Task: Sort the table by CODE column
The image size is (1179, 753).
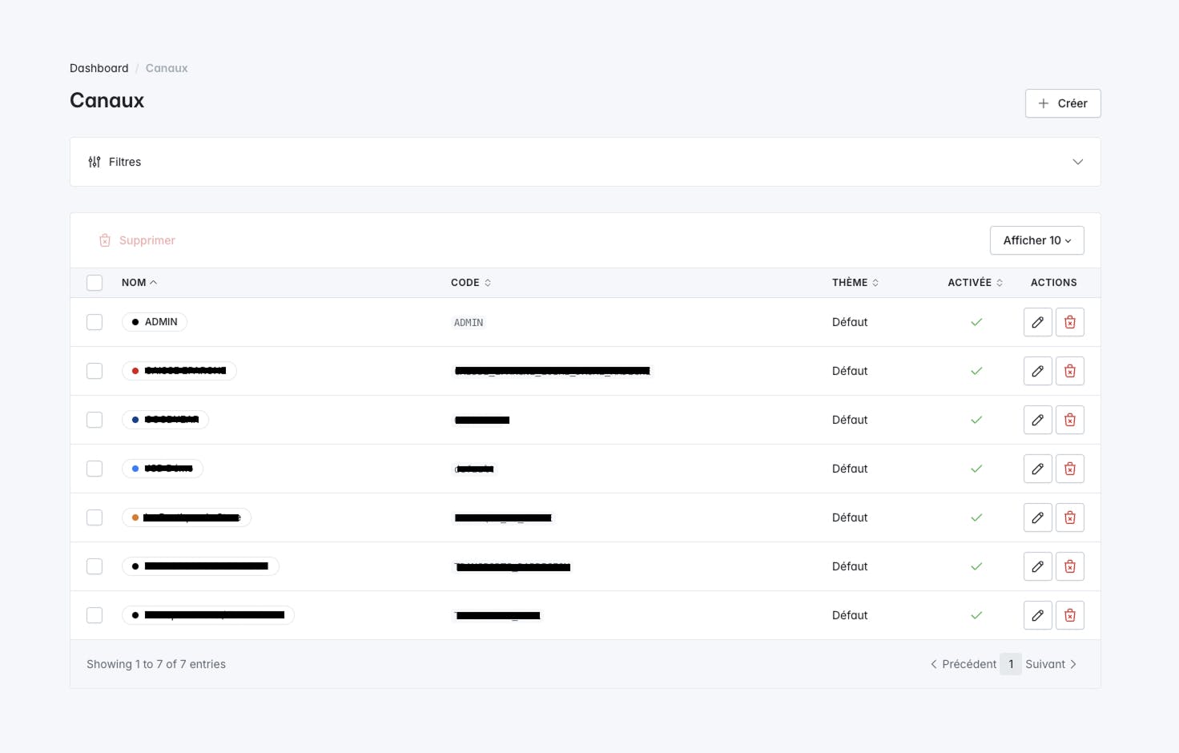Action: 471,283
